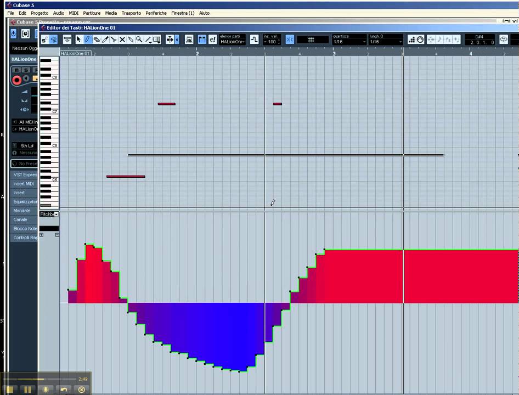Click insert velocity 100 field

coord(272,42)
